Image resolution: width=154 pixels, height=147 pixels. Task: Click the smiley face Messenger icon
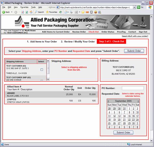[x=95, y=12]
